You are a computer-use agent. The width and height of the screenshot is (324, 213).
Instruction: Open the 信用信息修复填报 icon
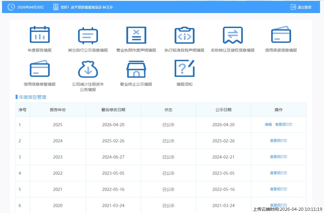[39, 69]
